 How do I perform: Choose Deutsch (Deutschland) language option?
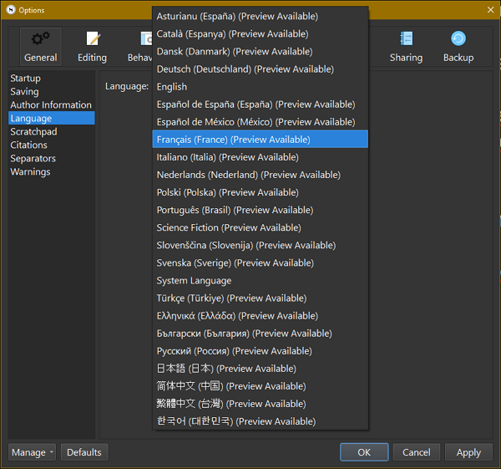point(260,69)
